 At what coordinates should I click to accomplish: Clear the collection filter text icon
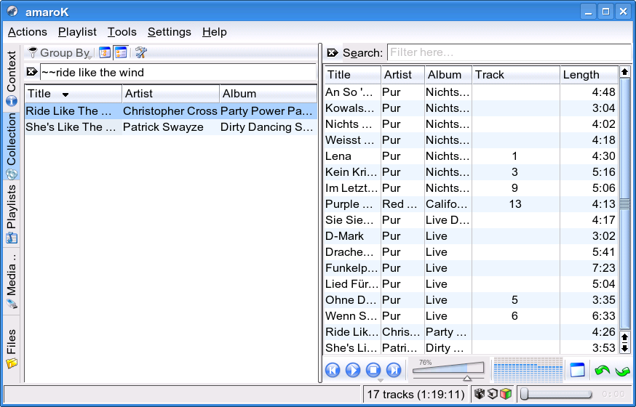(x=31, y=72)
